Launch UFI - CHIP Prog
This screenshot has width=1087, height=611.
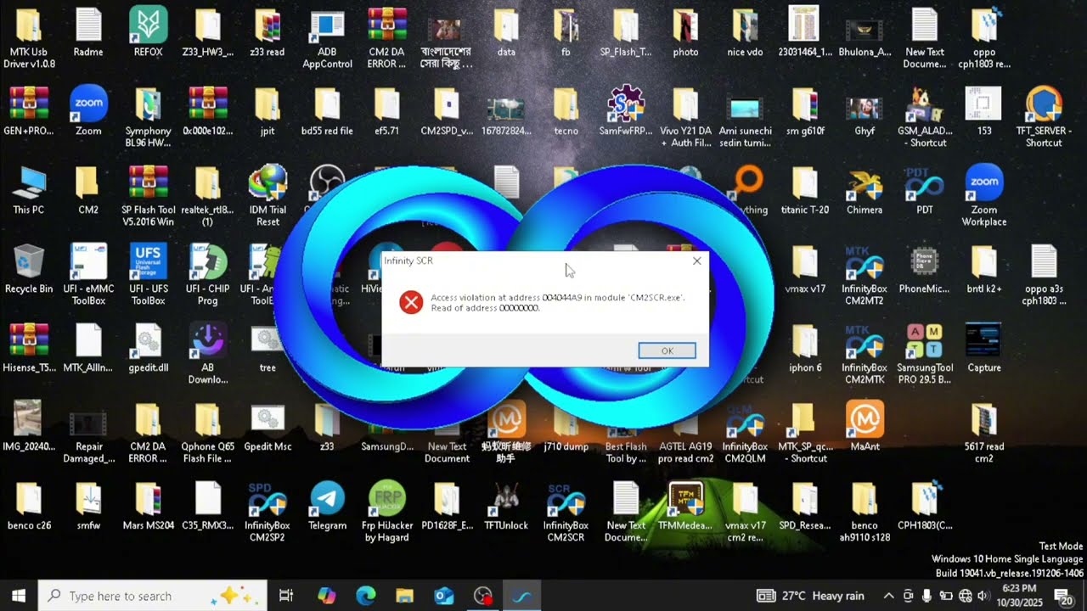pos(207,275)
